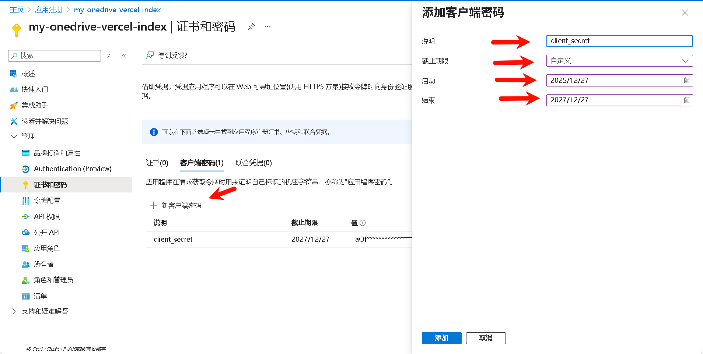Image resolution: width=703 pixels, height=354 pixels.
Task: Switch to the 联合凭据(0) tab
Action: click(253, 163)
